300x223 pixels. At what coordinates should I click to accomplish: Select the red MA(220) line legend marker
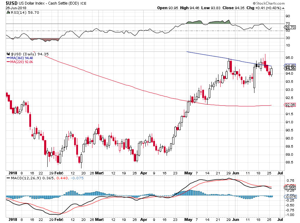[8, 61]
